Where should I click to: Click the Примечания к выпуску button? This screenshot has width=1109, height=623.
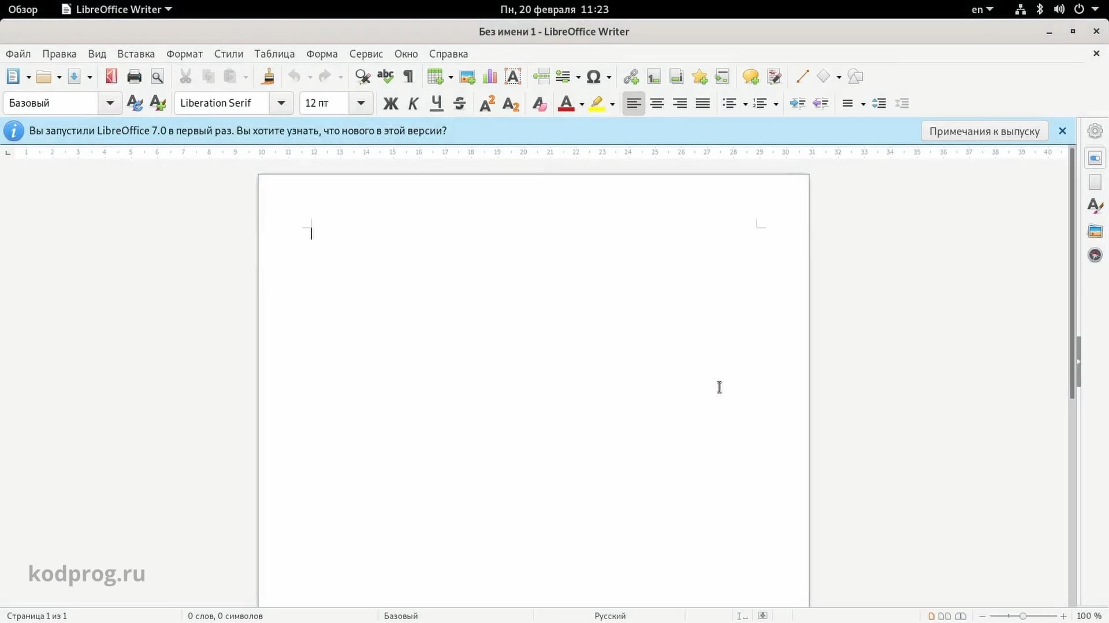click(x=984, y=131)
